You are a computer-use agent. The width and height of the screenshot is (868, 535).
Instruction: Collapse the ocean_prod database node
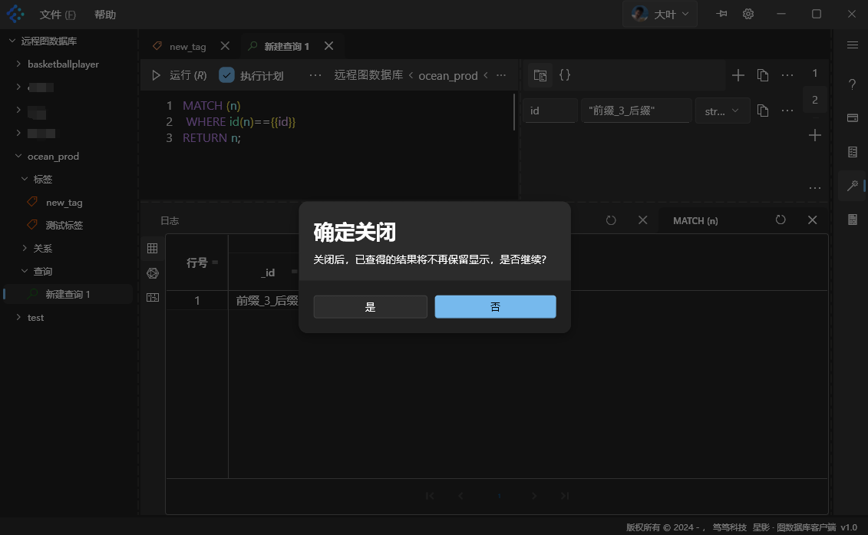(x=18, y=156)
